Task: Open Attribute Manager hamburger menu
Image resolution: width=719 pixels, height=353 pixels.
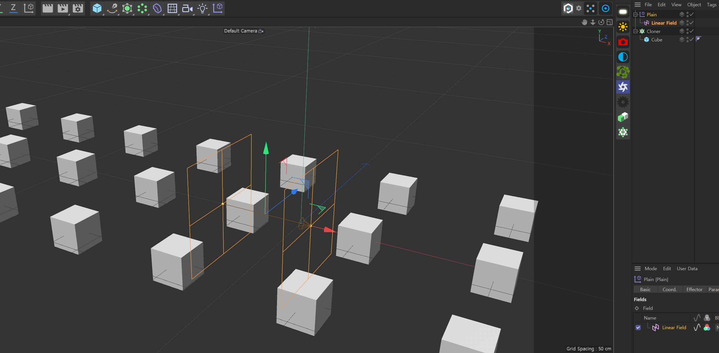Action: 638,269
